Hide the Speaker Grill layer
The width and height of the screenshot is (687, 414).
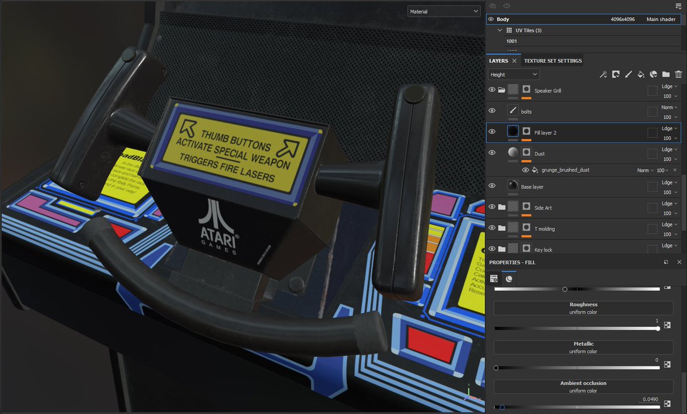(492, 90)
